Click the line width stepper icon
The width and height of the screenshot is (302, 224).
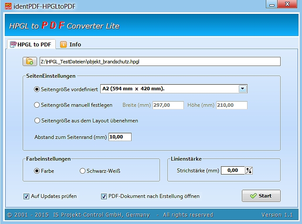(249, 171)
